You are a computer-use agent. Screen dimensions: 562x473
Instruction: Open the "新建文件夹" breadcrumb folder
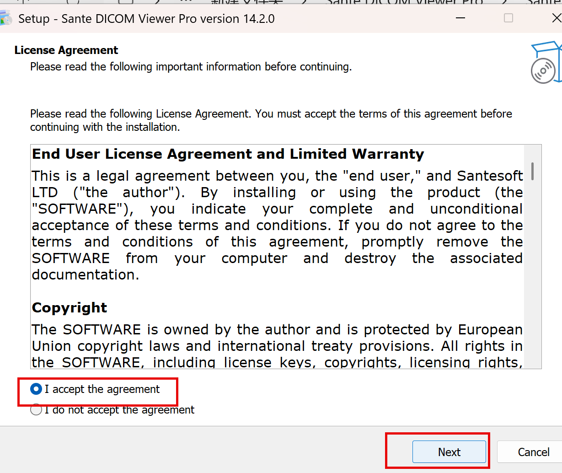click(247, 2)
